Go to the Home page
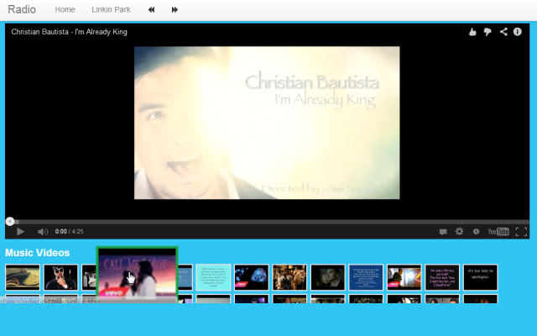The image size is (537, 336). pos(65,9)
